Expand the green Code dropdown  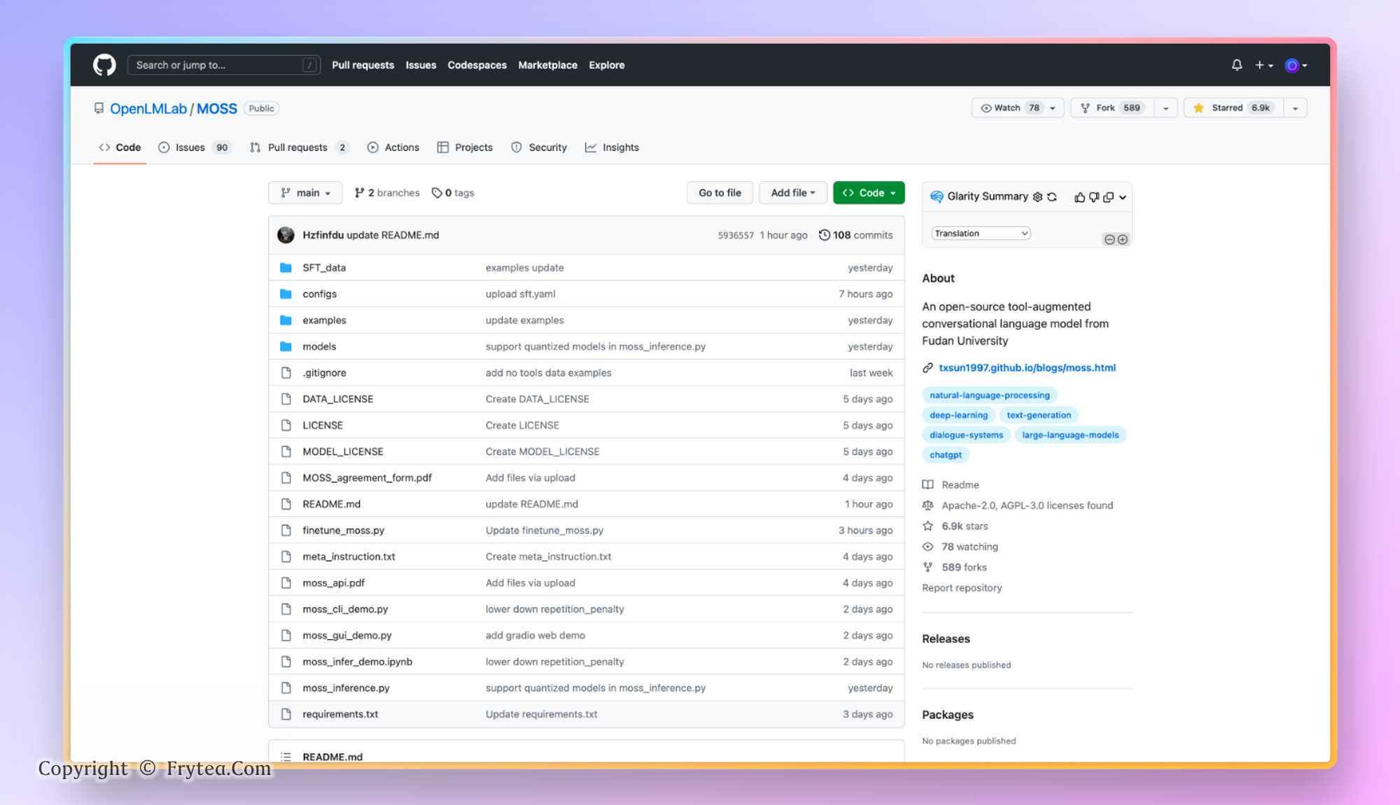coord(869,193)
